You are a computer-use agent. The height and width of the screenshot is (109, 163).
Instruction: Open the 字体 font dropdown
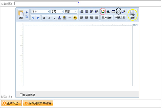tap(40, 11)
